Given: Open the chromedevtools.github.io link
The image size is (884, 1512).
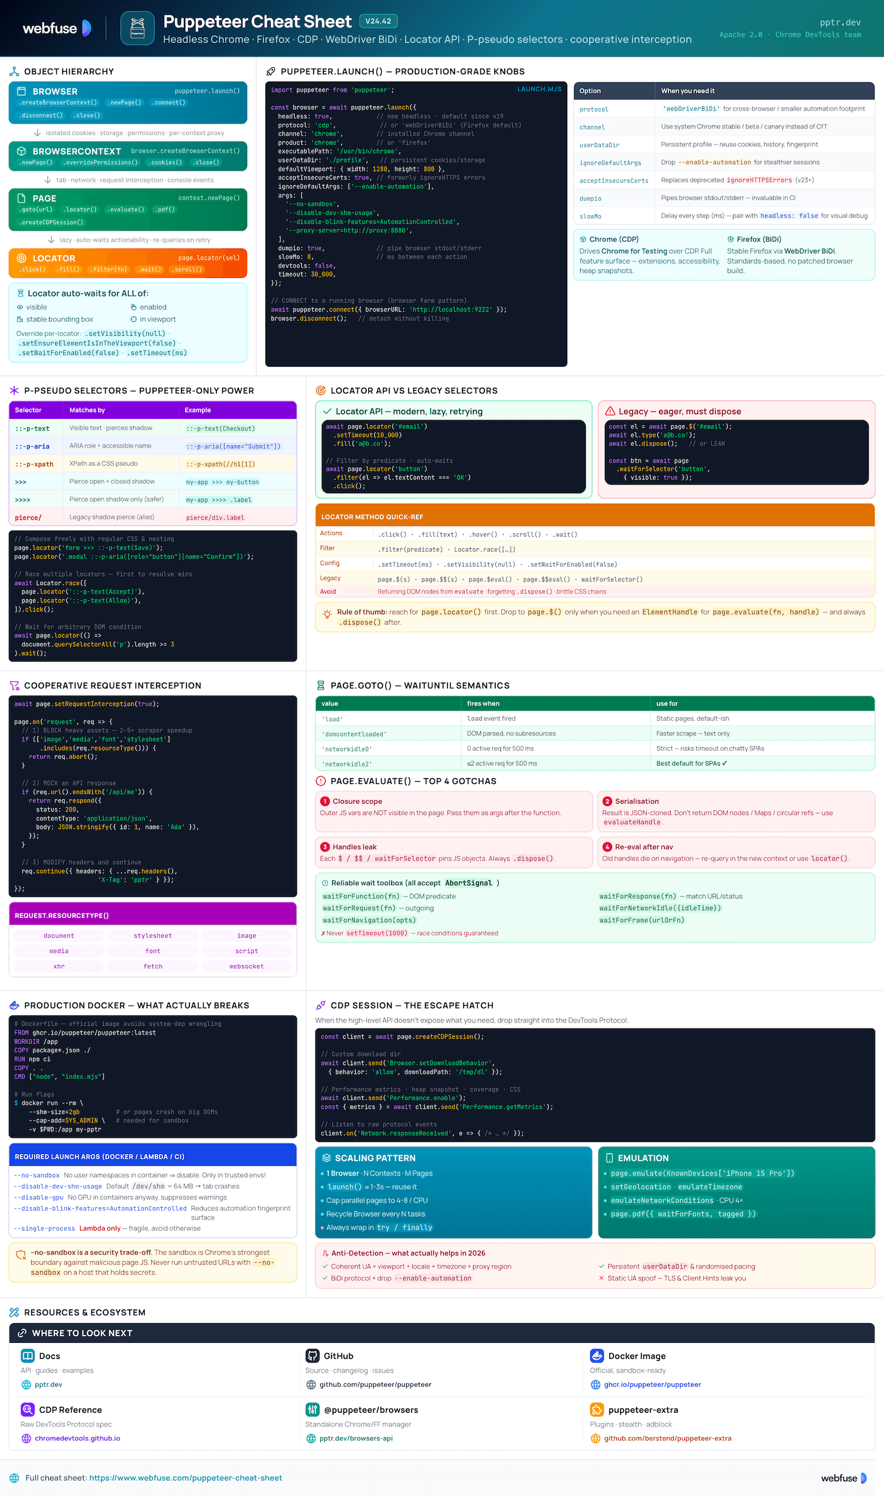Looking at the screenshot, I should click(x=78, y=1438).
